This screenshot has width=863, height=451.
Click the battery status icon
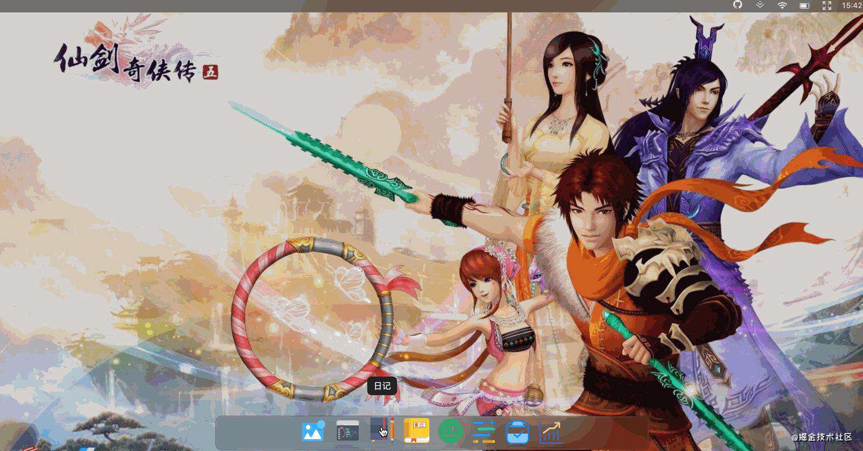[x=805, y=6]
